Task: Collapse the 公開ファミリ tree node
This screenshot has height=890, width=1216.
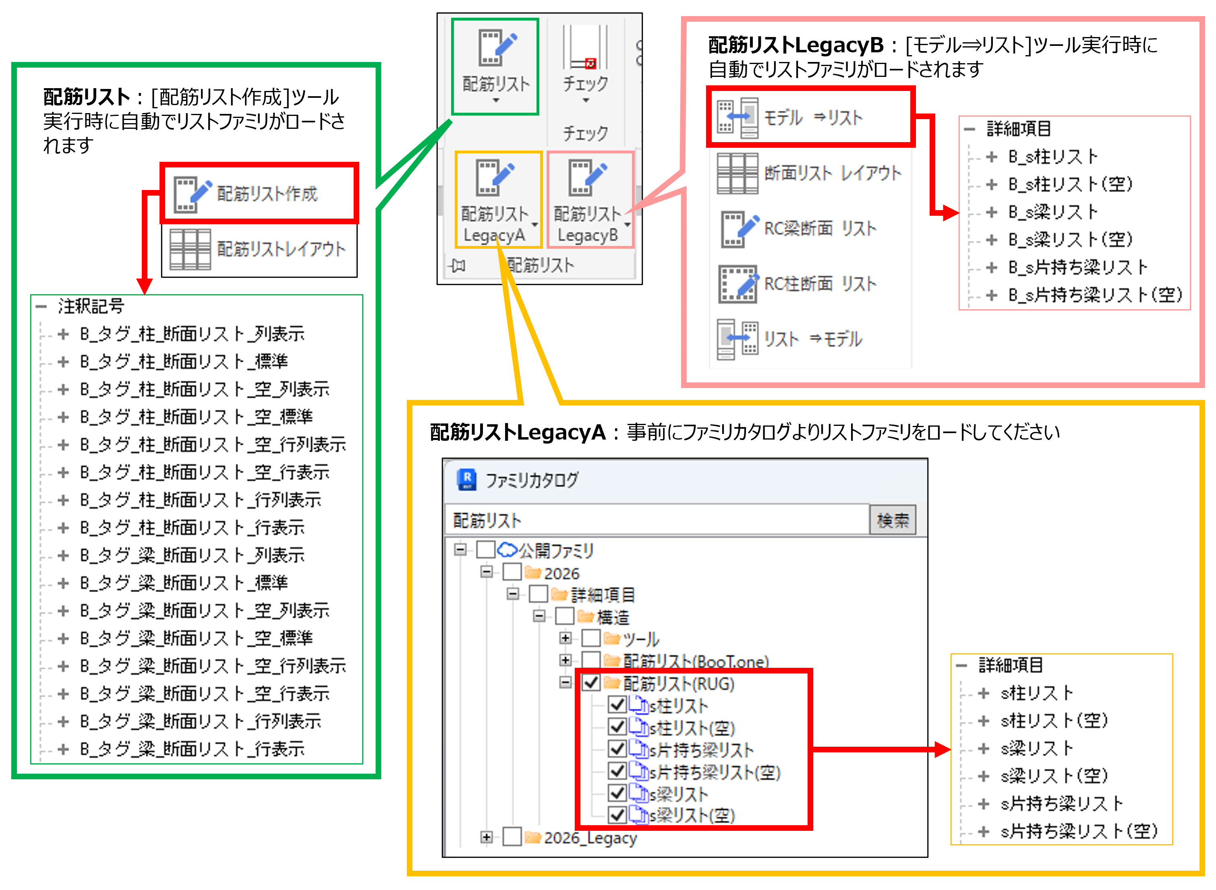Action: click(x=460, y=550)
